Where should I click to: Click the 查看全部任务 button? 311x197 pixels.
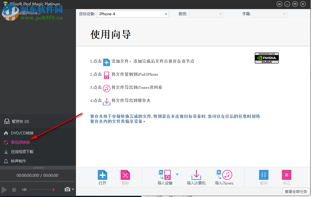pos(296,192)
